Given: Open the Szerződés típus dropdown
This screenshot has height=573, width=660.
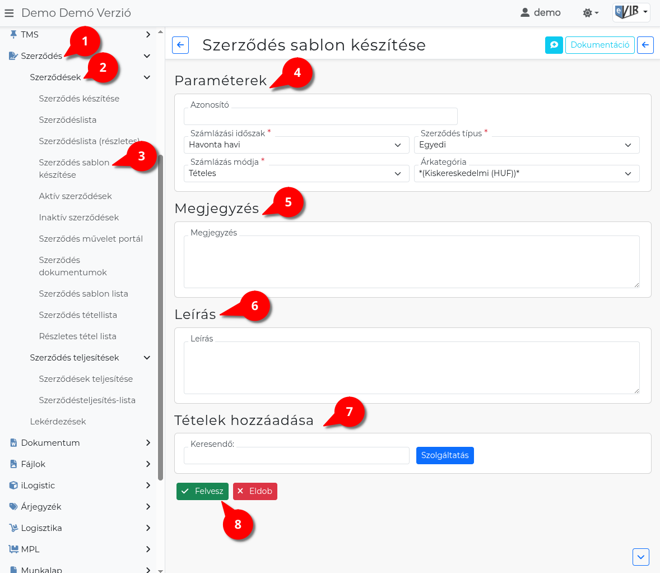Looking at the screenshot, I should pyautogui.click(x=527, y=145).
